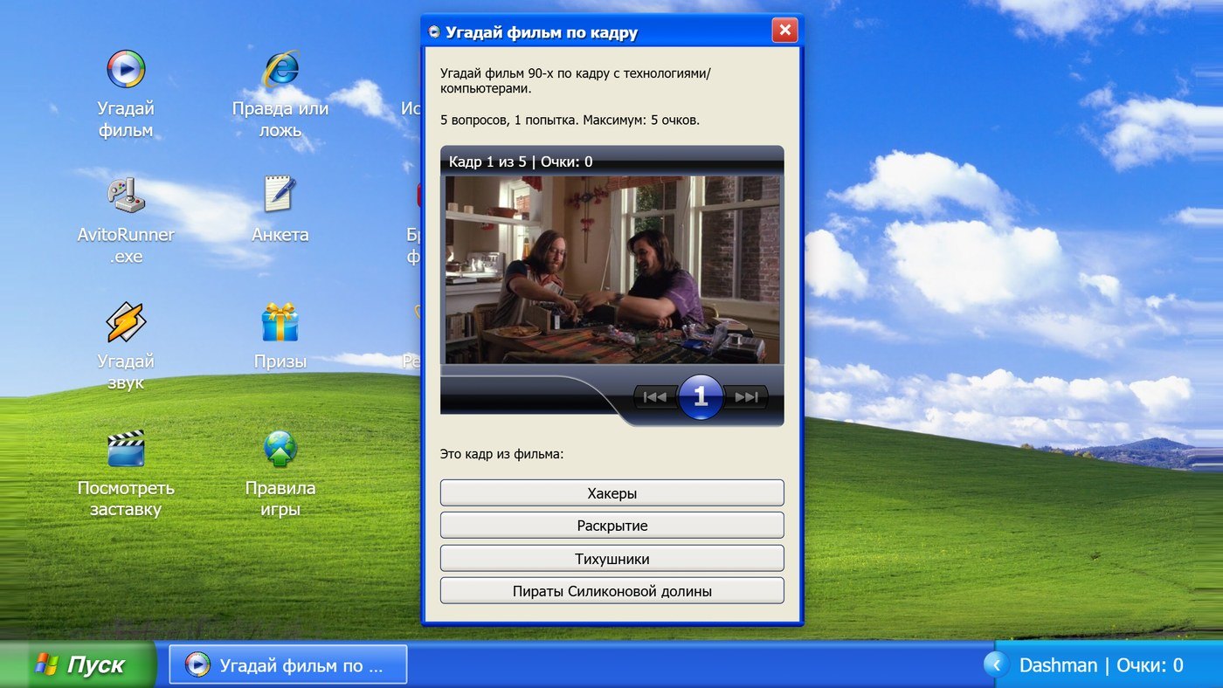Screen dimensions: 1223x688
Task: Open the Угадай фильм desktop icon
Action: [126, 69]
